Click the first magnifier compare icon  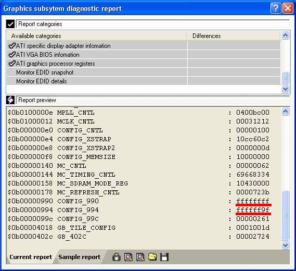pos(128,257)
